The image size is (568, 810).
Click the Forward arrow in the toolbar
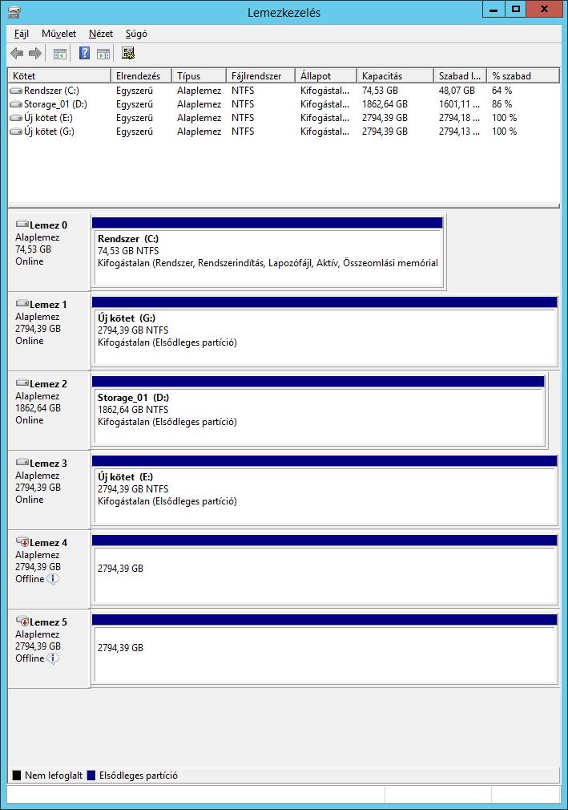[x=35, y=53]
